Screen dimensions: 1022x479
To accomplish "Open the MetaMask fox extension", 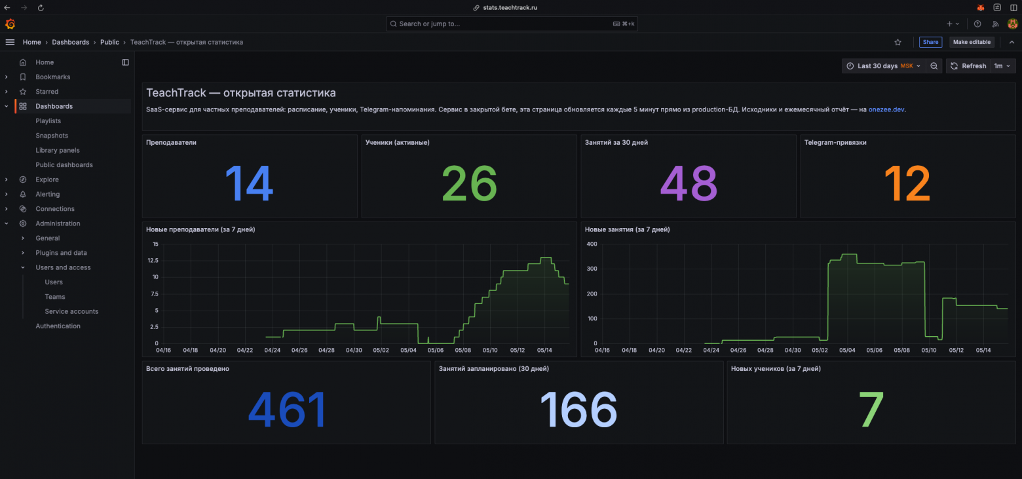I will coord(981,7).
